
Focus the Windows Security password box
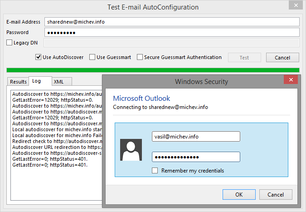pyautogui.click(x=196, y=157)
